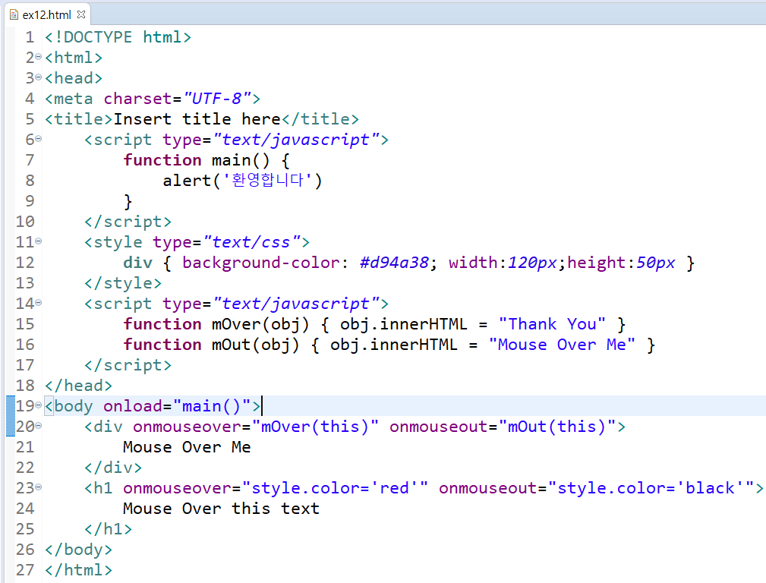Click the HTML file icon on ex12.html tab

pyautogui.click(x=14, y=14)
